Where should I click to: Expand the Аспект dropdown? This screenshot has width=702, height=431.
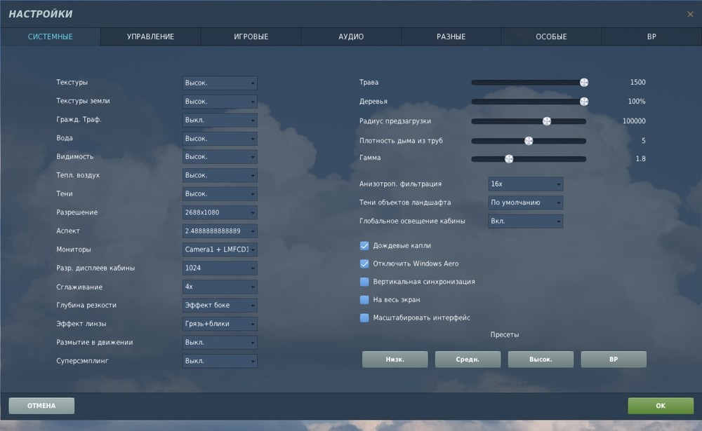[x=220, y=231]
